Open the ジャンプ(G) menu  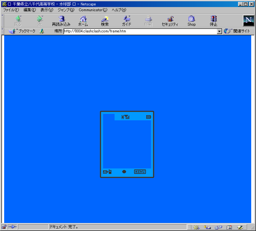[66, 10]
